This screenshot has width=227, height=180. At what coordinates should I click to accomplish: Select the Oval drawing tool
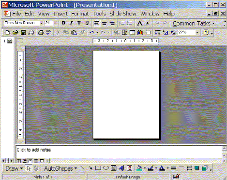pyautogui.click(x=106, y=168)
